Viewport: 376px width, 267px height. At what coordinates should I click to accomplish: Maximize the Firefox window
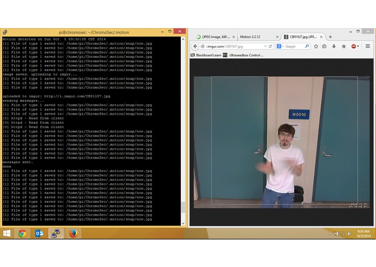point(358,31)
